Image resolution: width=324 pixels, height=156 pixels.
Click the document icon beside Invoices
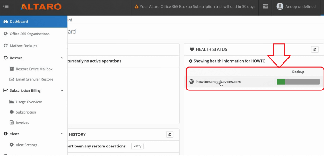(x=12, y=122)
